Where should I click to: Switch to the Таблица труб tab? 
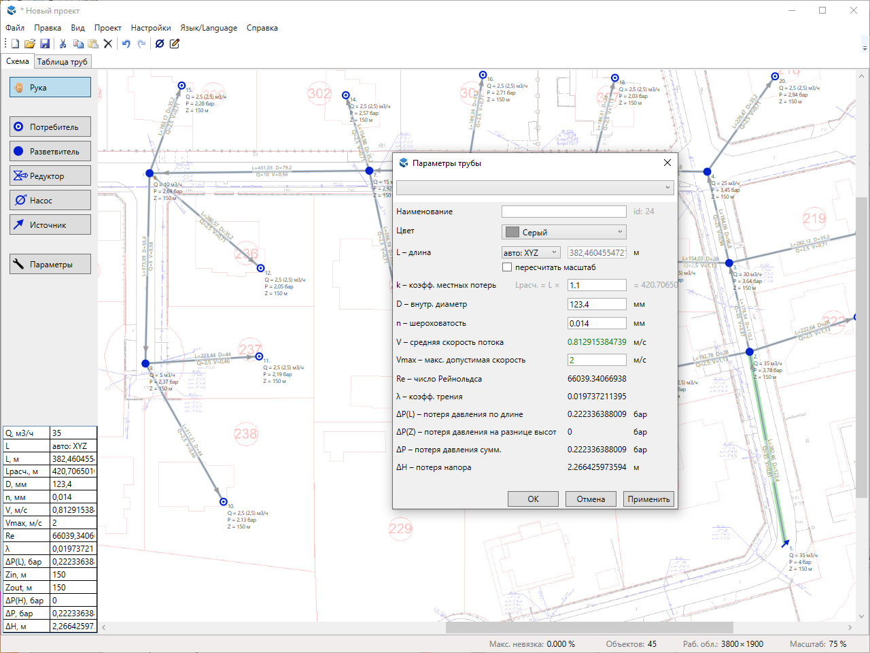point(62,61)
